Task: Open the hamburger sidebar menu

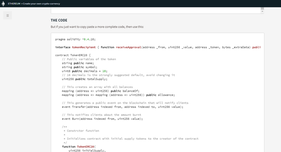Action: 7,15
